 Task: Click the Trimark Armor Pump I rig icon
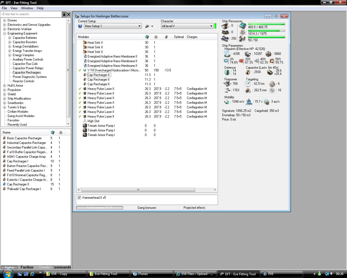(85, 126)
